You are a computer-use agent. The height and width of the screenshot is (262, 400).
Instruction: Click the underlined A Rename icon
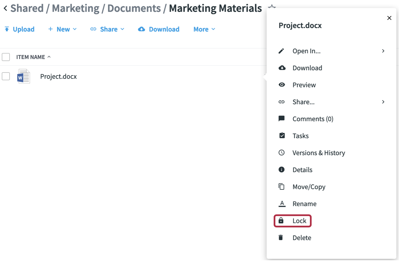click(282, 204)
